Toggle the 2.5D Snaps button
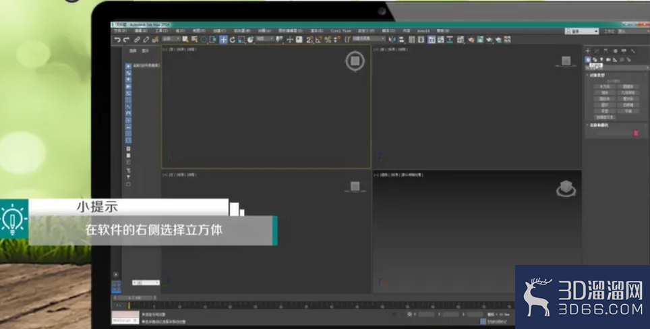The height and width of the screenshot is (329, 650). coord(309,39)
